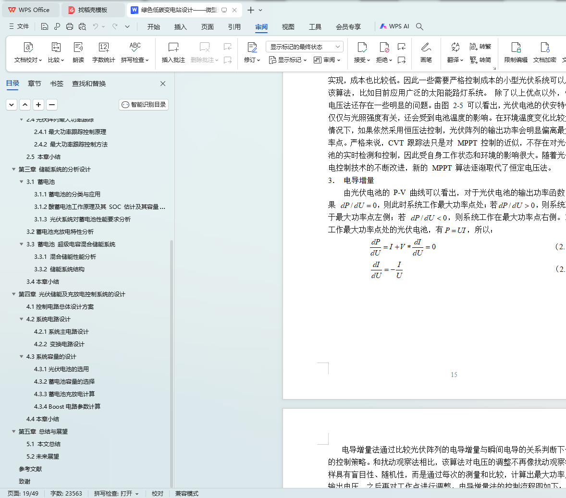
Task: Open new tab with plus button
Action: [x=250, y=10]
